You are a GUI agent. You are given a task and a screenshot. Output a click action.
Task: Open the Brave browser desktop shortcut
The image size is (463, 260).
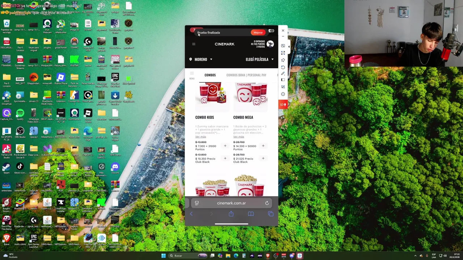(x=6, y=239)
